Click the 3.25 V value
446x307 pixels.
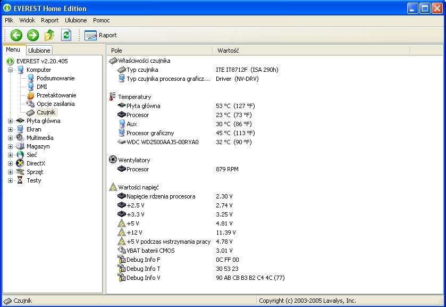click(x=224, y=214)
